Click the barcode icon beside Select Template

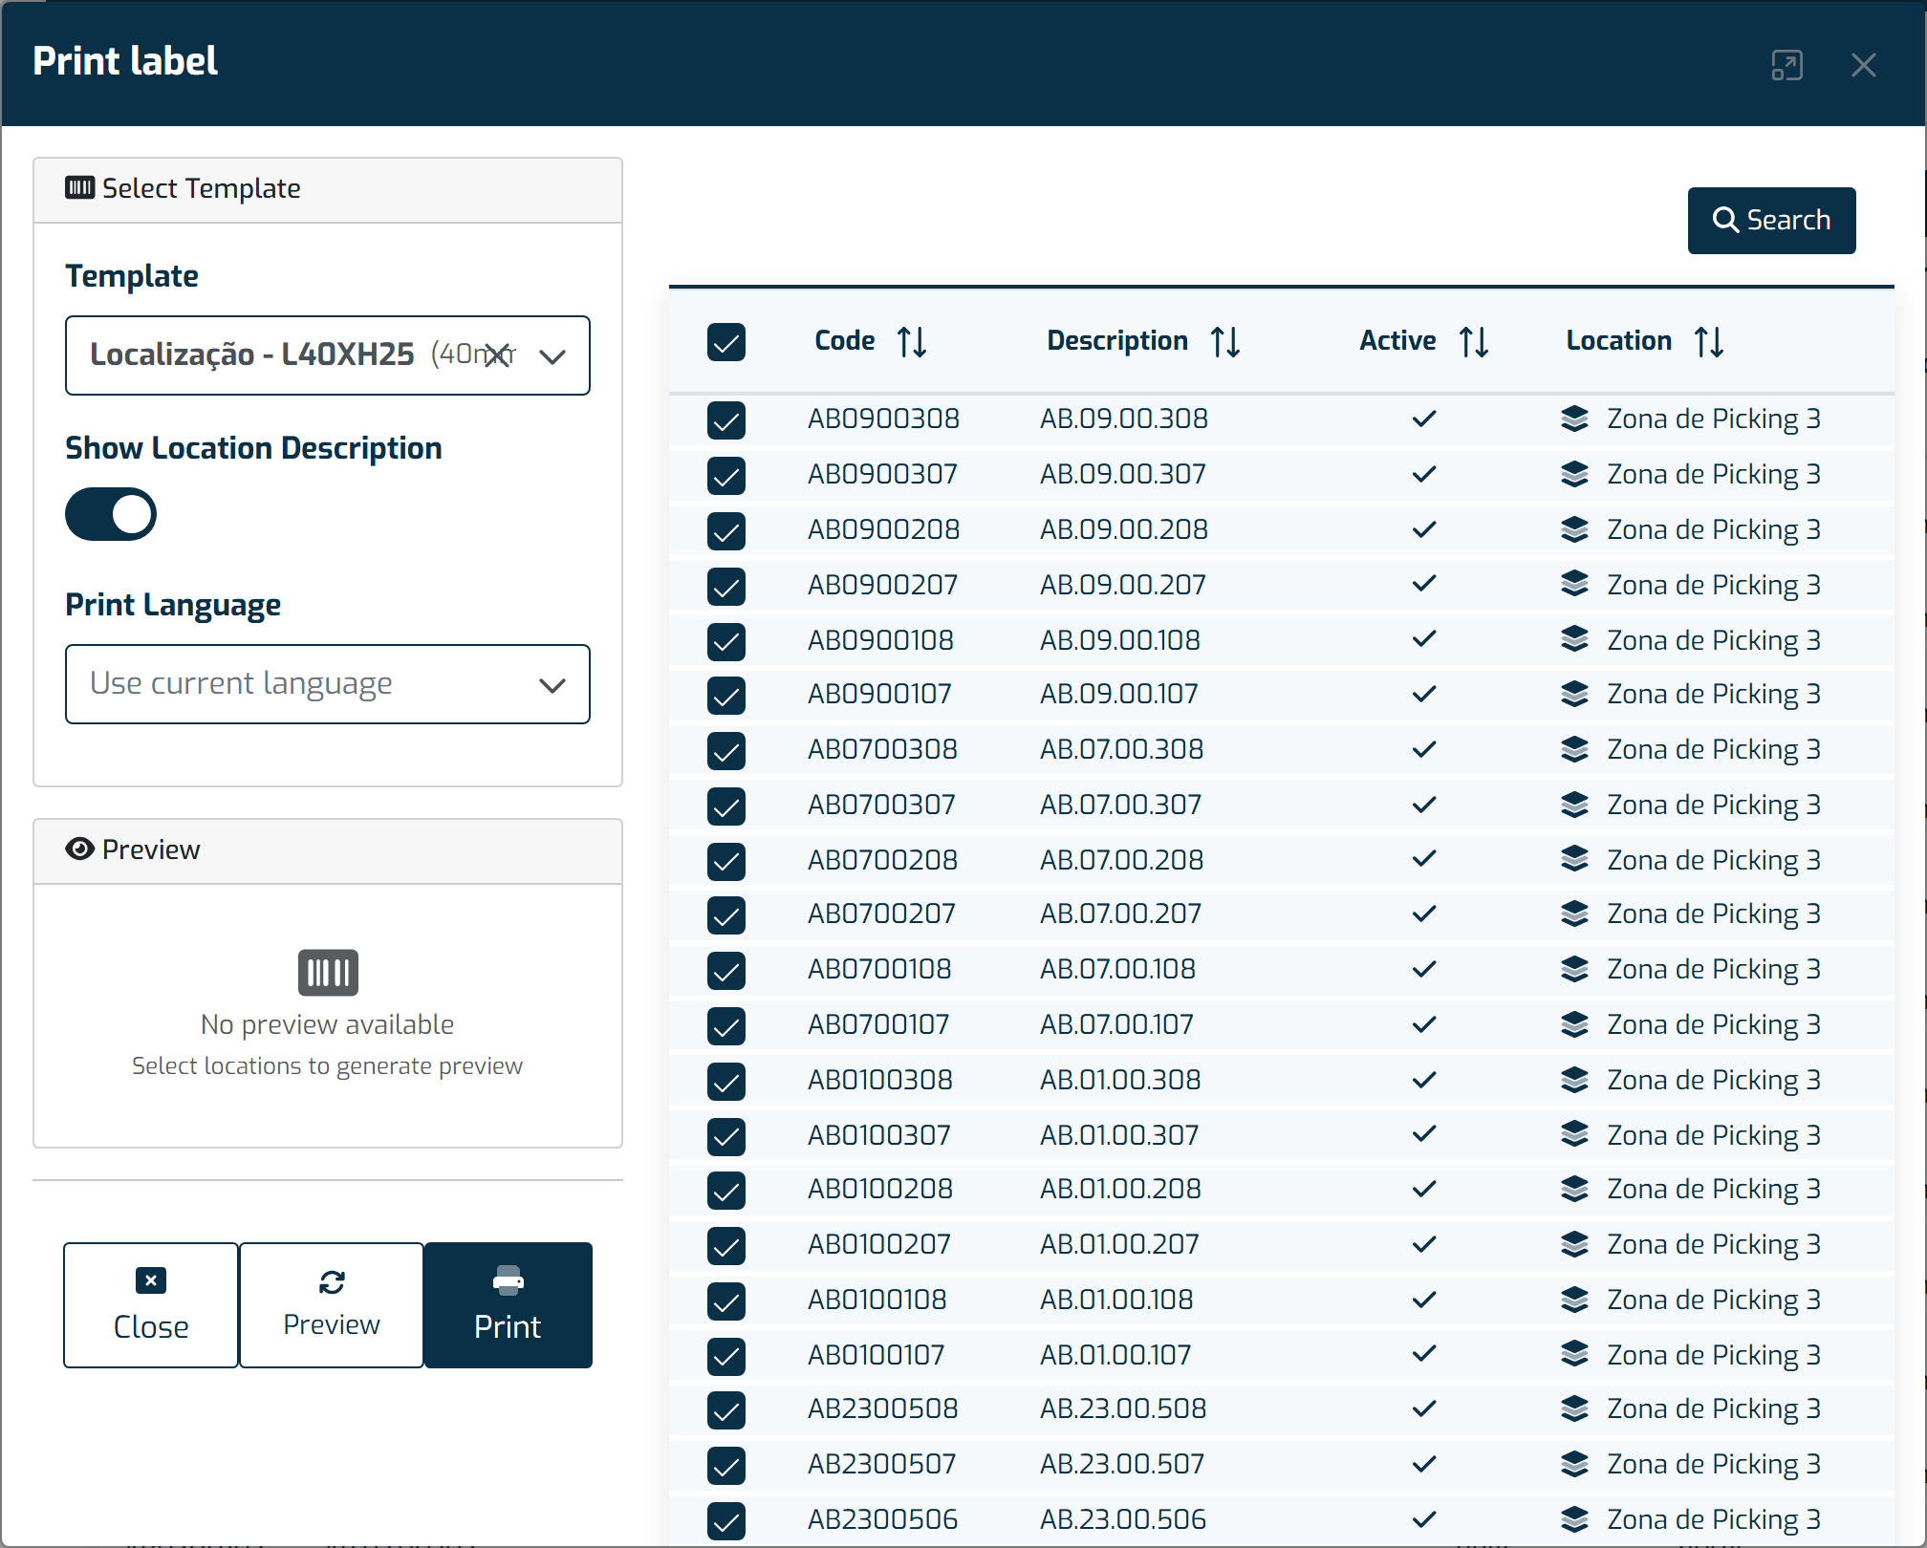click(x=79, y=187)
